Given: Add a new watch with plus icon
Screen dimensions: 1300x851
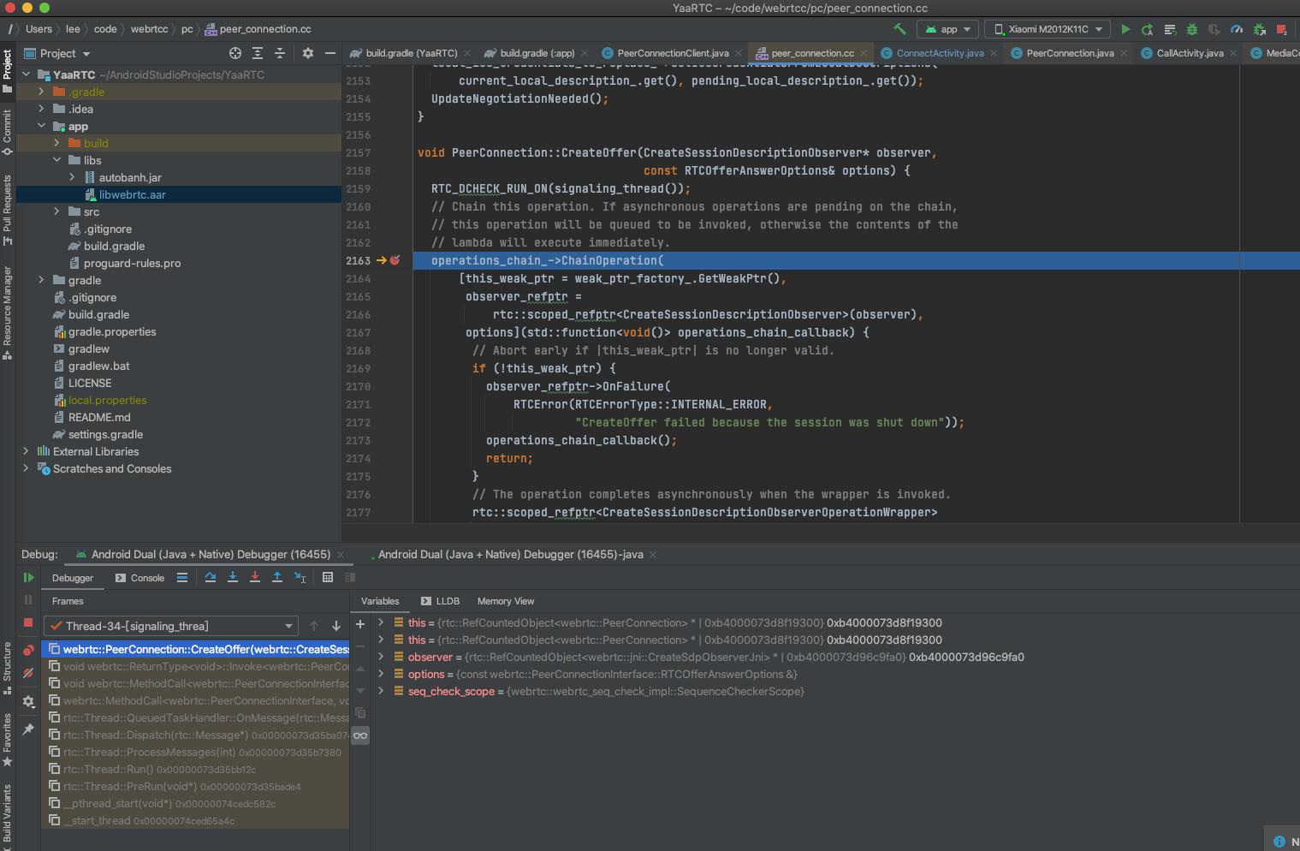Looking at the screenshot, I should click(360, 624).
